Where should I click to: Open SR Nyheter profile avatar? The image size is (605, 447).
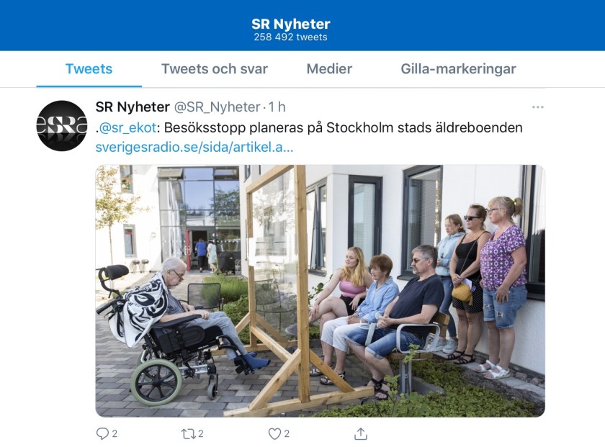click(x=62, y=125)
